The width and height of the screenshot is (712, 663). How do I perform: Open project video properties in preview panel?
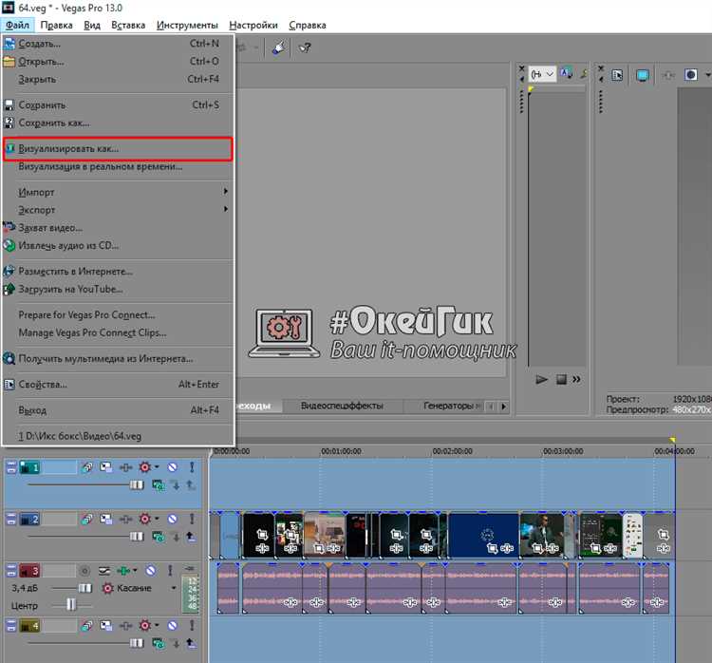617,75
